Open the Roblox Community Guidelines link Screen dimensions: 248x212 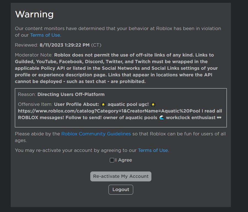(96, 134)
